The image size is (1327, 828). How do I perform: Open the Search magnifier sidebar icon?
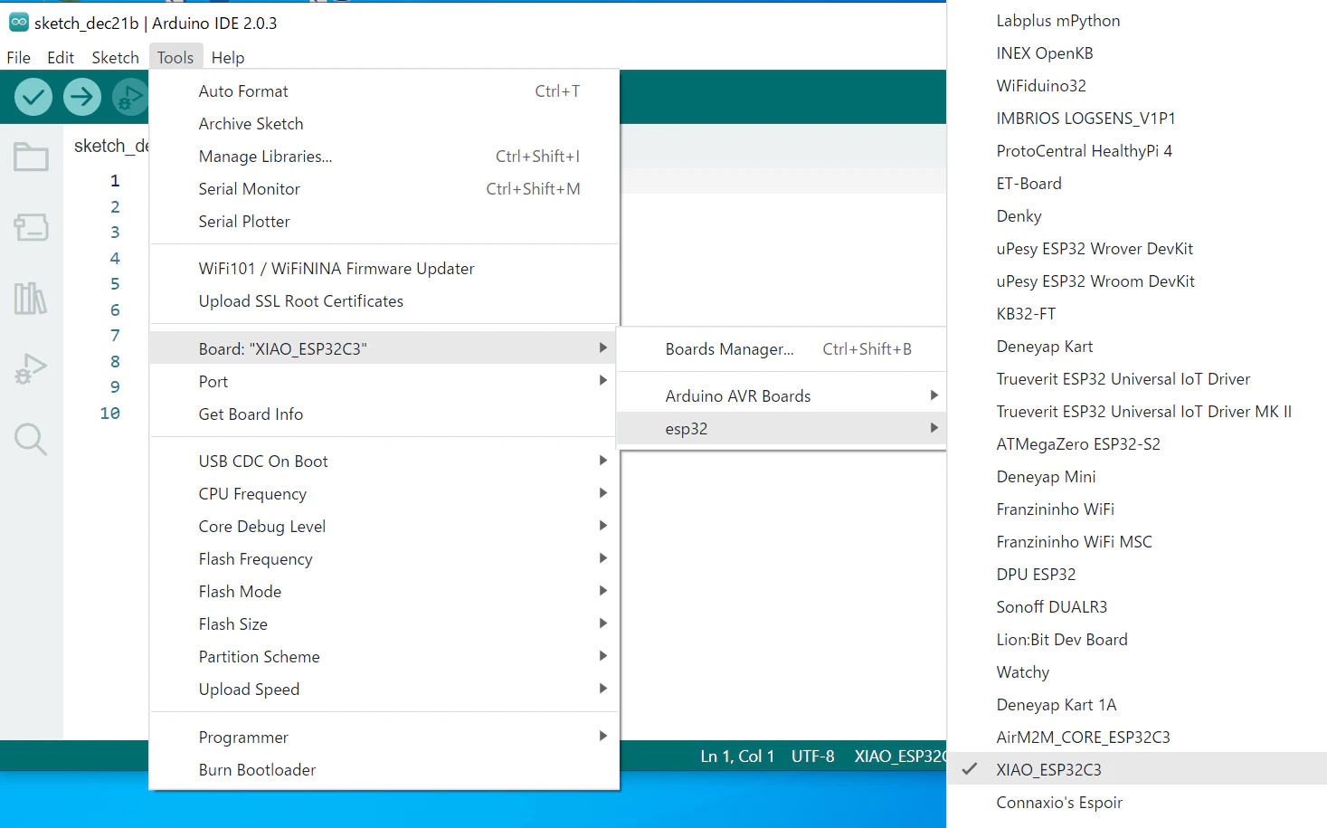pyautogui.click(x=31, y=440)
